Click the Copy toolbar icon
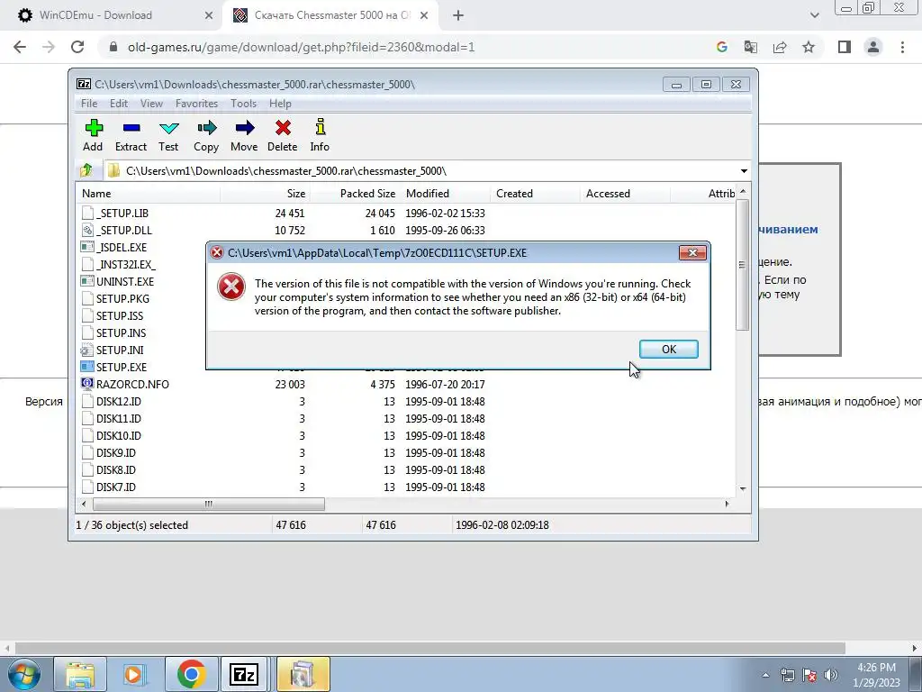Screen dimensions: 922x692 coord(206,136)
